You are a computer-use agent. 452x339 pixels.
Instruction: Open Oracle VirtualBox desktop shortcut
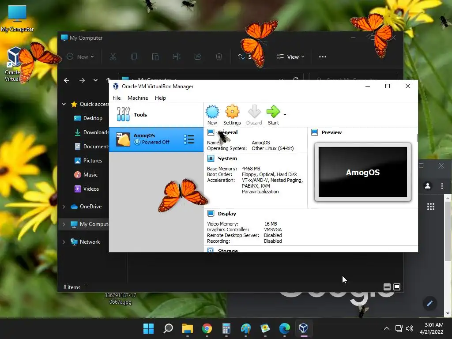pyautogui.click(x=13, y=64)
